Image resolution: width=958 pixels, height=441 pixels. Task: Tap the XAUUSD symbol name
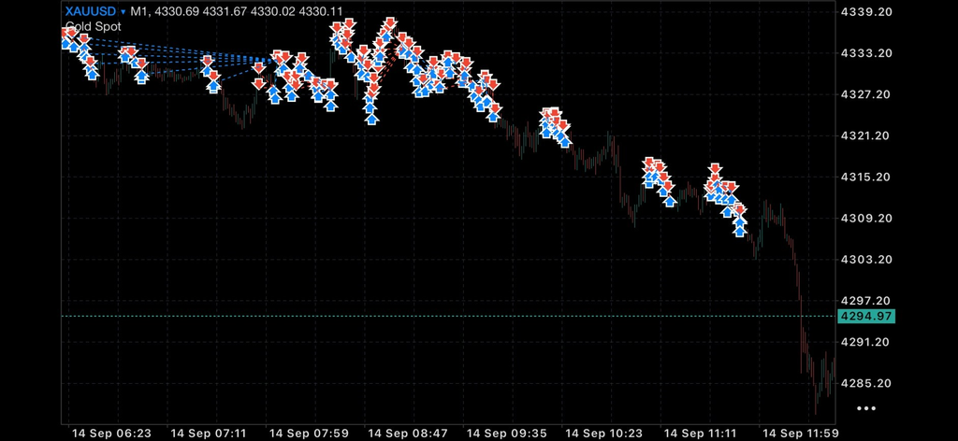click(91, 11)
